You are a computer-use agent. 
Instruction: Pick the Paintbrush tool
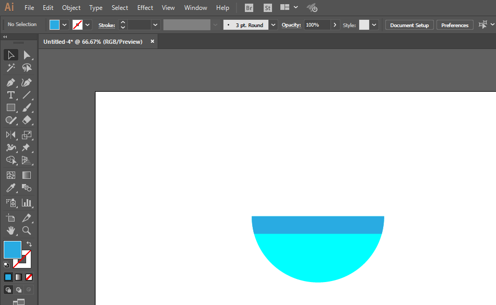[x=27, y=108]
